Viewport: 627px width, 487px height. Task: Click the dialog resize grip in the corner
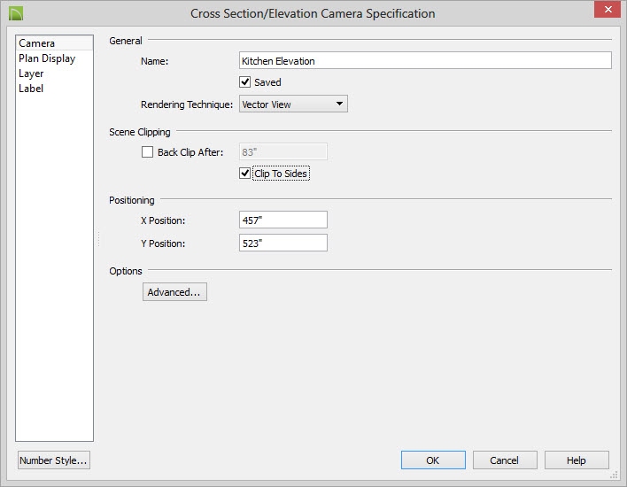point(615,475)
